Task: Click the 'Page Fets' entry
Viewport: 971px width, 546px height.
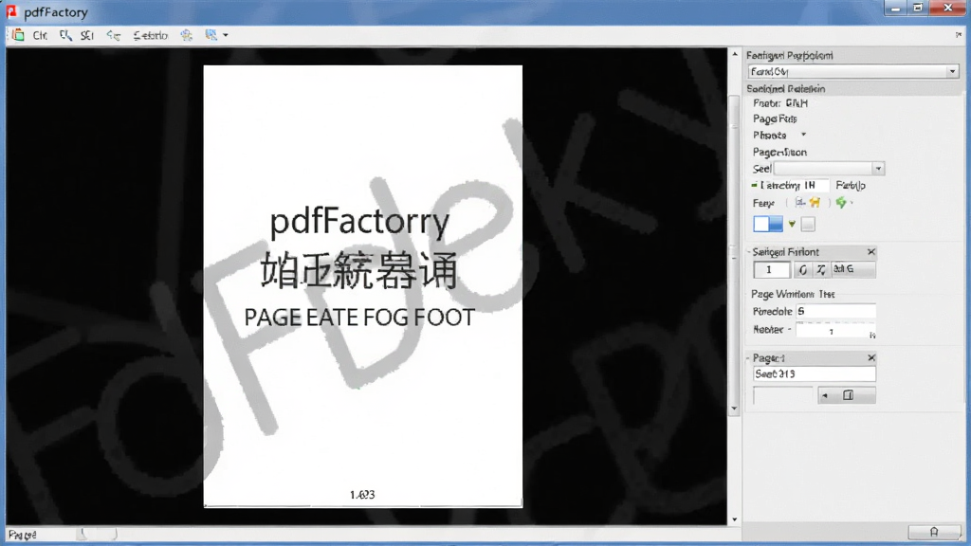Action: pos(775,118)
